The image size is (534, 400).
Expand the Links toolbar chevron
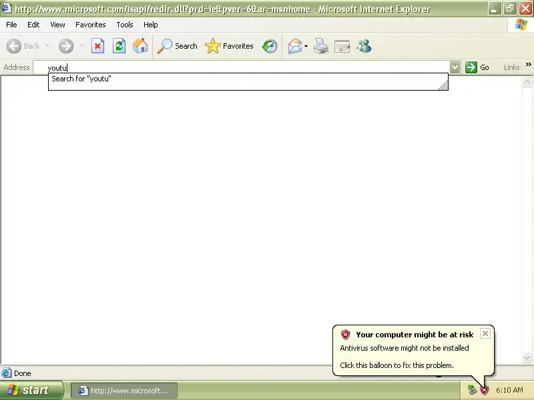click(528, 64)
